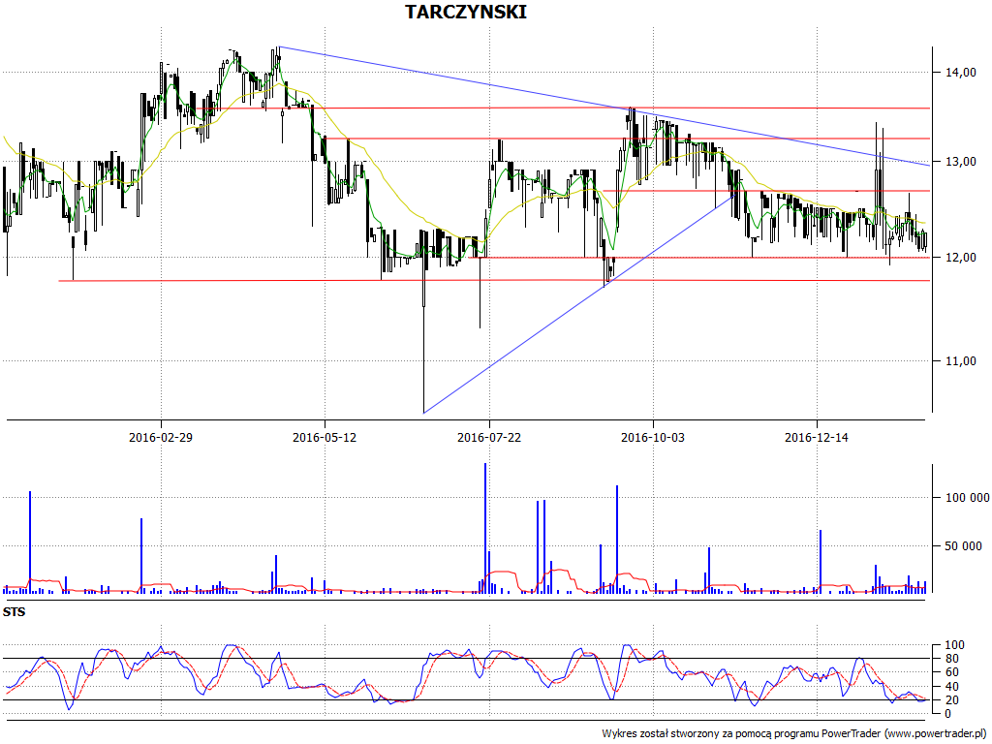This screenshot has width=992, height=744.
Task: Select the STS 20 scale label
Action: click(x=951, y=700)
